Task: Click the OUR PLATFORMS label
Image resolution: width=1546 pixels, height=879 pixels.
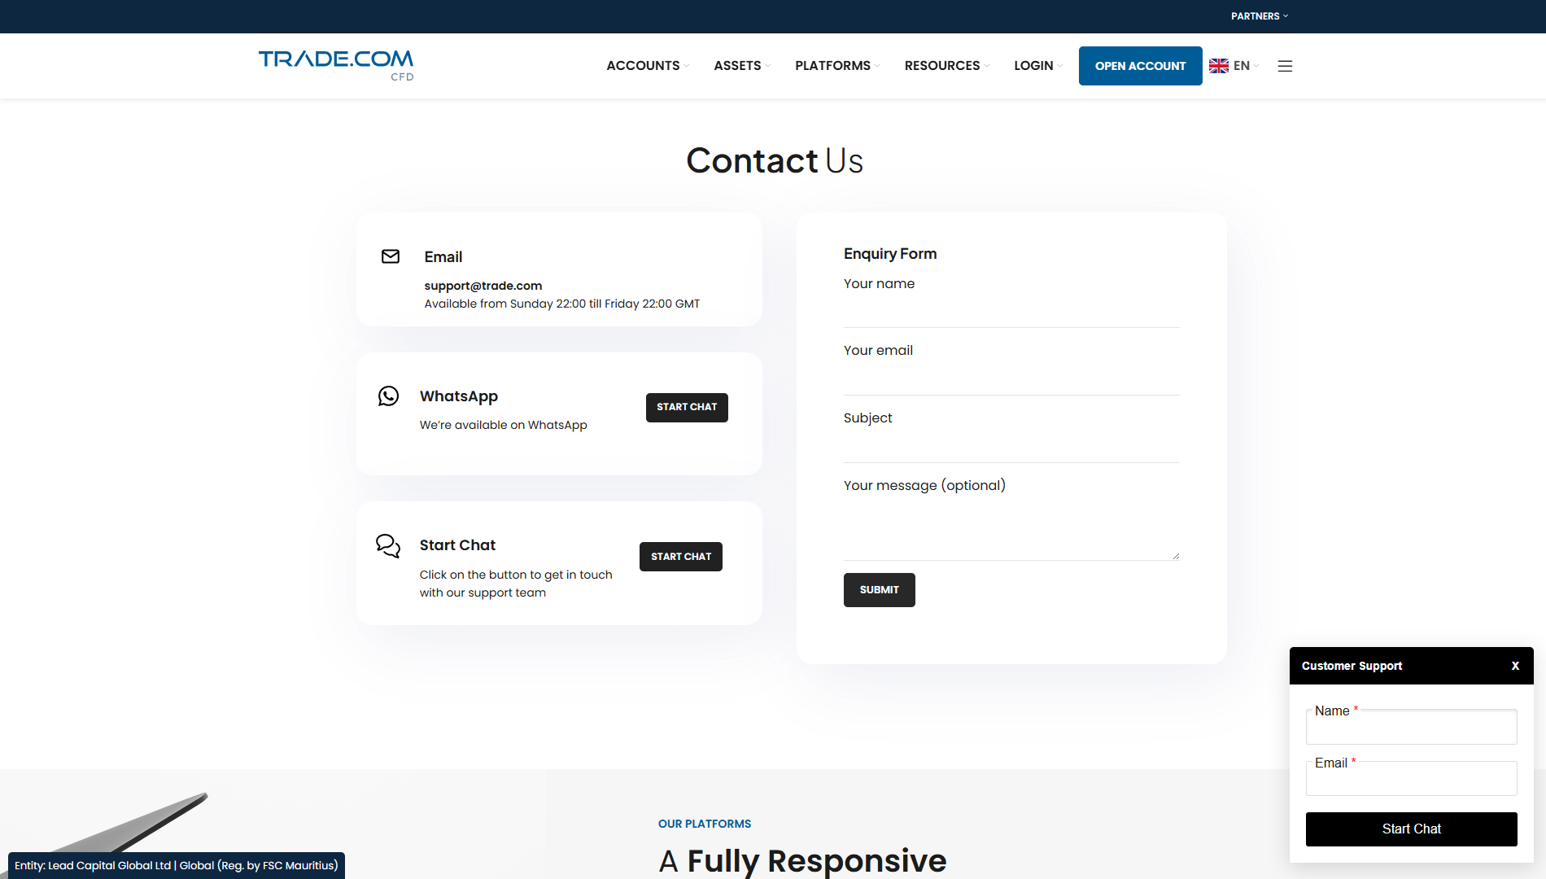Action: click(x=705, y=824)
